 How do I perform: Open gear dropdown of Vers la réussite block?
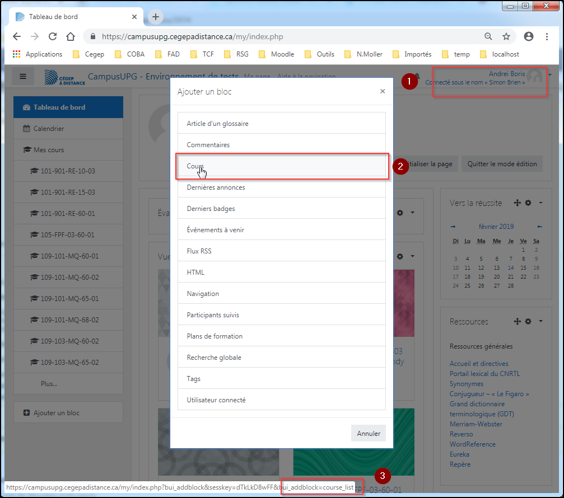(531, 203)
